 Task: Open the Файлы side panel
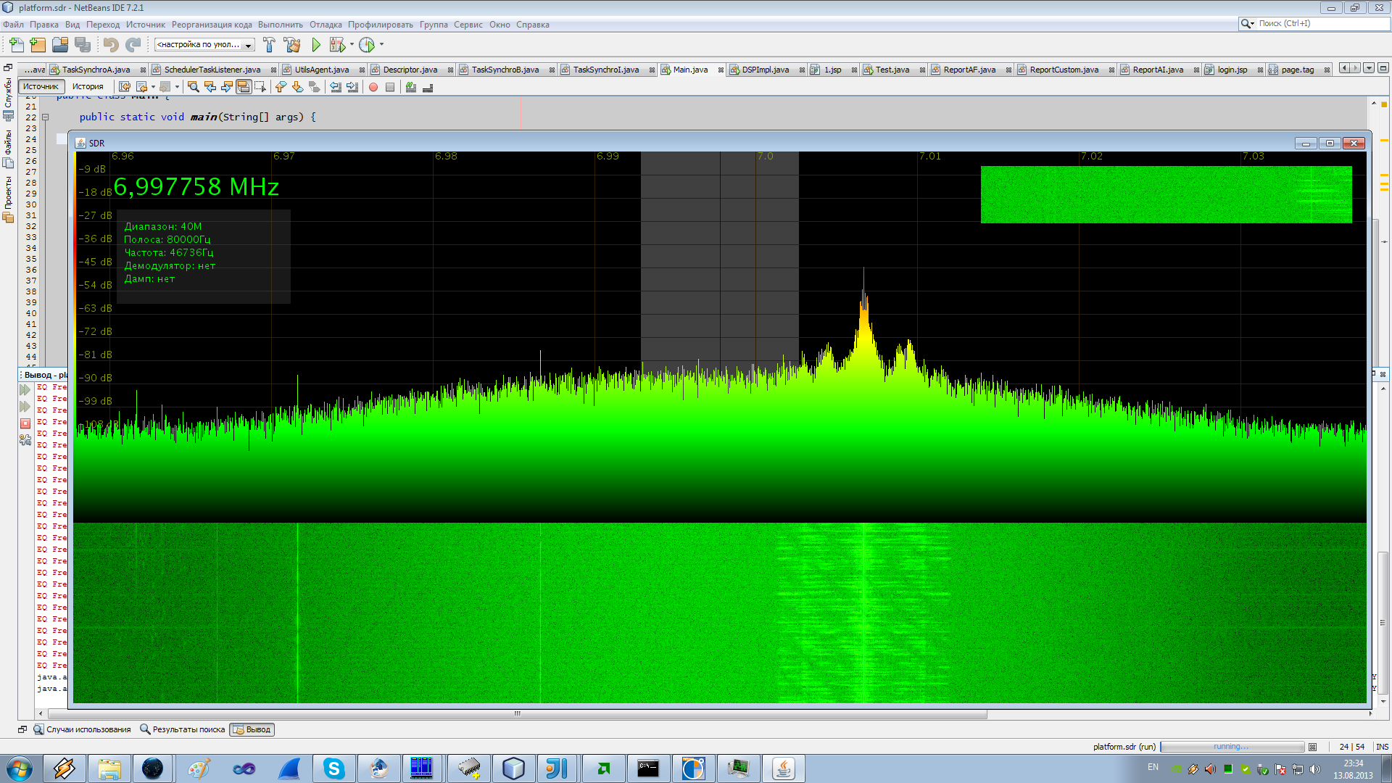(9, 149)
